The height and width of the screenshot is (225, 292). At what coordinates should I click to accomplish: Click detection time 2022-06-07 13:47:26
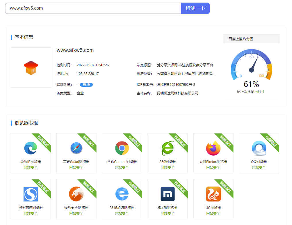(x=93, y=65)
